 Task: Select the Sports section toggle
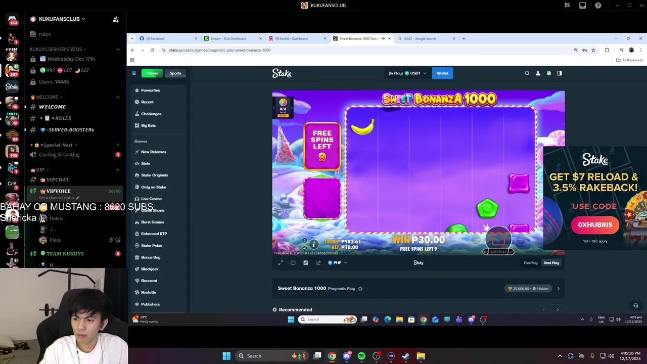coord(175,73)
